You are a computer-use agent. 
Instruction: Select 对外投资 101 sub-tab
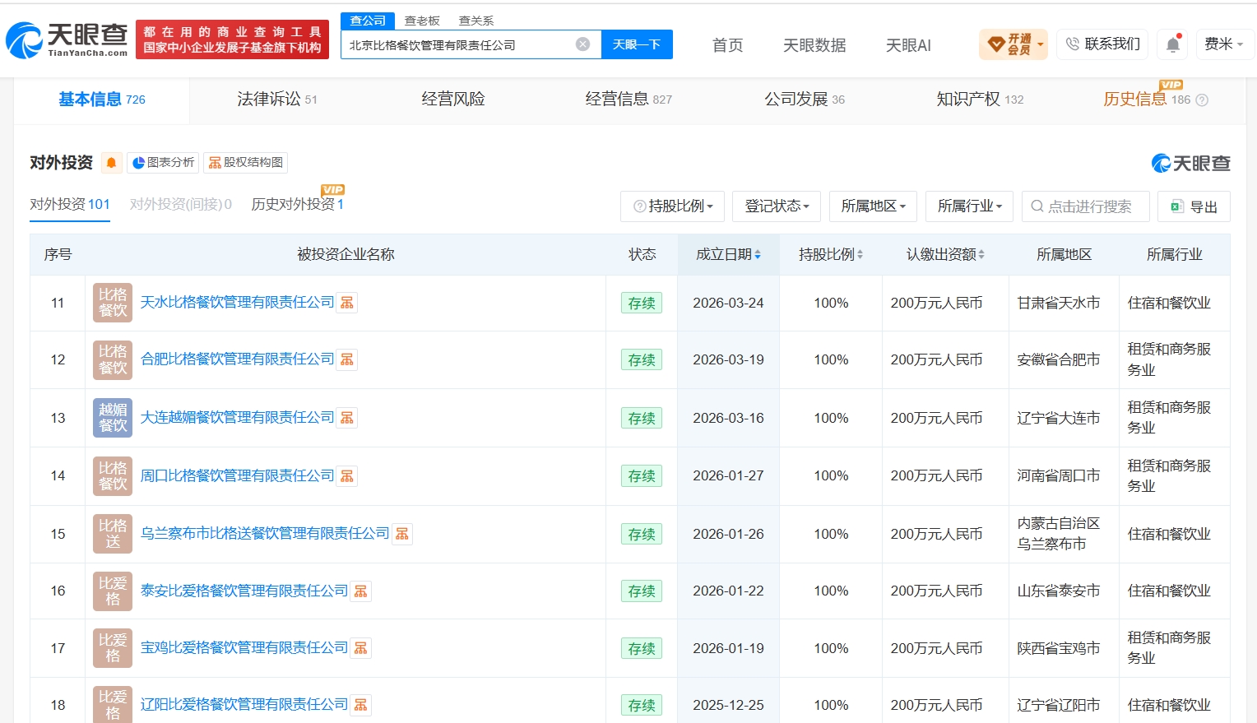(70, 204)
